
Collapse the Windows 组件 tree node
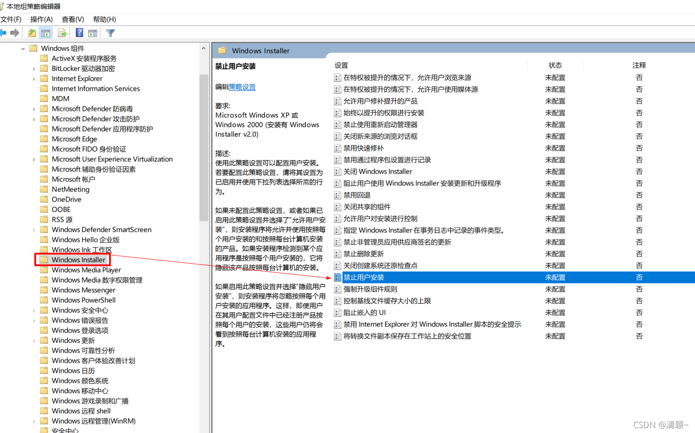tap(23, 48)
